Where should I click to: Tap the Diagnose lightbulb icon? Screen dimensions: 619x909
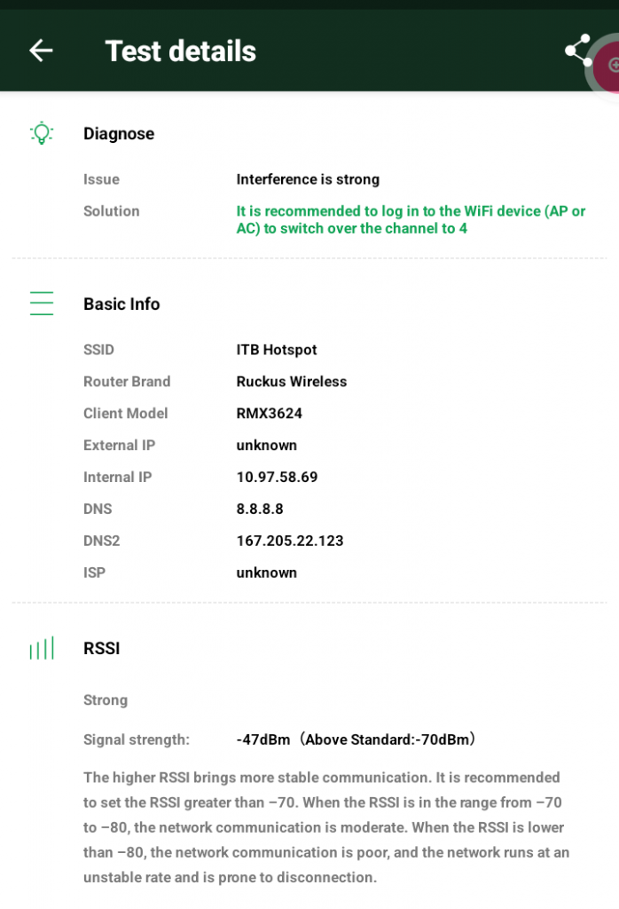point(42,134)
